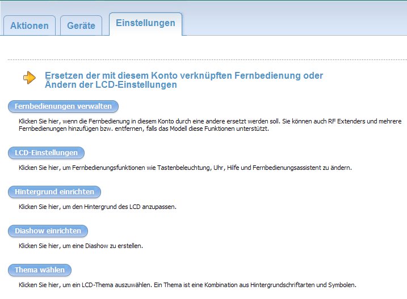This screenshot has height=299, width=407.
Task: Open Fernbedienungen verwalten
Action: [63, 106]
